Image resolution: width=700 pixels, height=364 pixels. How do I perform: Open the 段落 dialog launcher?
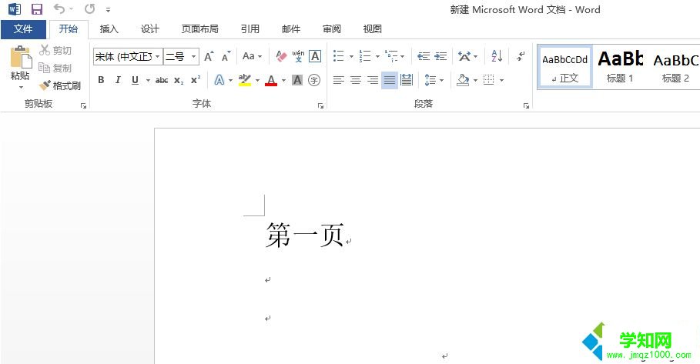click(526, 105)
